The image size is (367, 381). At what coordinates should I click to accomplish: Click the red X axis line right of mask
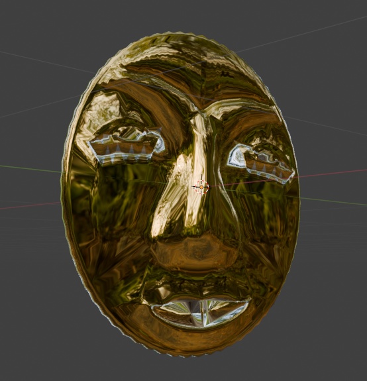(x=333, y=174)
